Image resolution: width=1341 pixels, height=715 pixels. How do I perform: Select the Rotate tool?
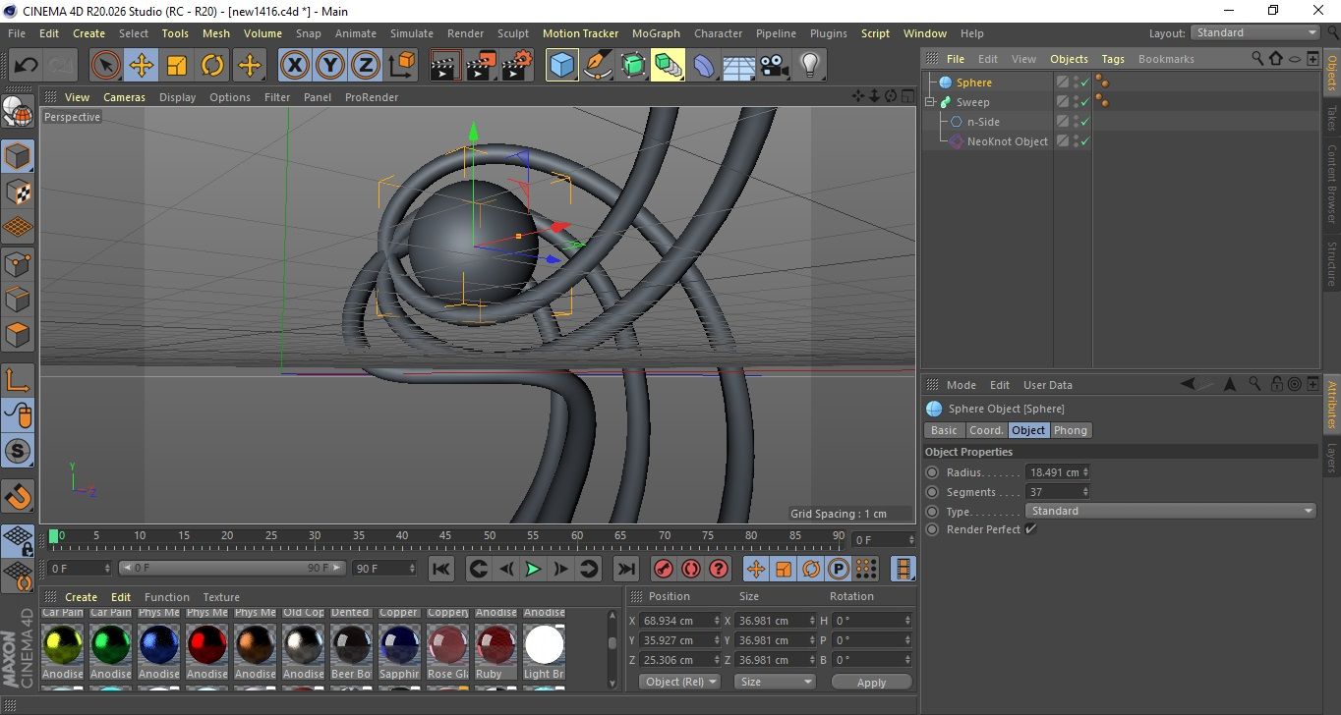[x=212, y=66]
